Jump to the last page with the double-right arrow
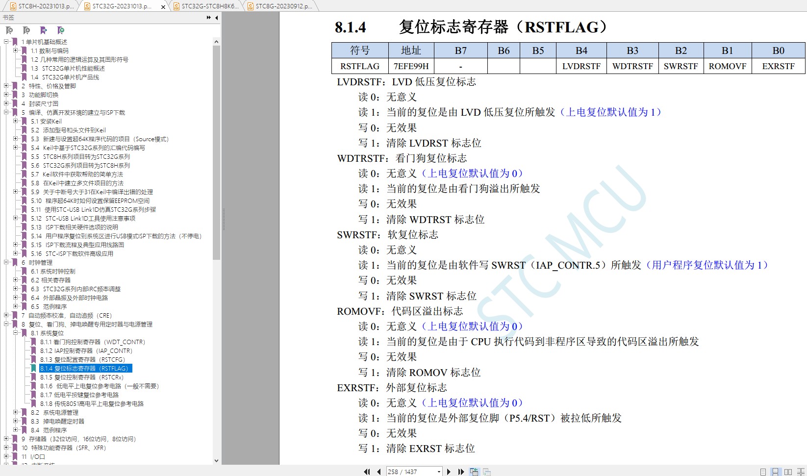Image resolution: width=807 pixels, height=476 pixels. (461, 472)
